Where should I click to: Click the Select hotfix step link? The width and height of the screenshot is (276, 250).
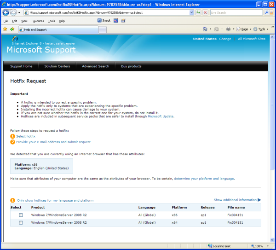[26, 136]
